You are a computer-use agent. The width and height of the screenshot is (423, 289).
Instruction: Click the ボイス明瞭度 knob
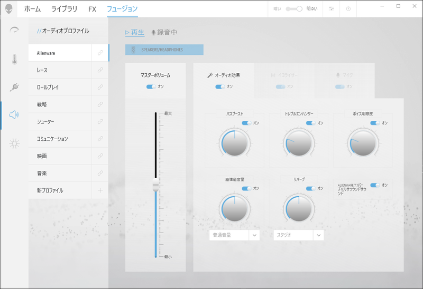(363, 143)
